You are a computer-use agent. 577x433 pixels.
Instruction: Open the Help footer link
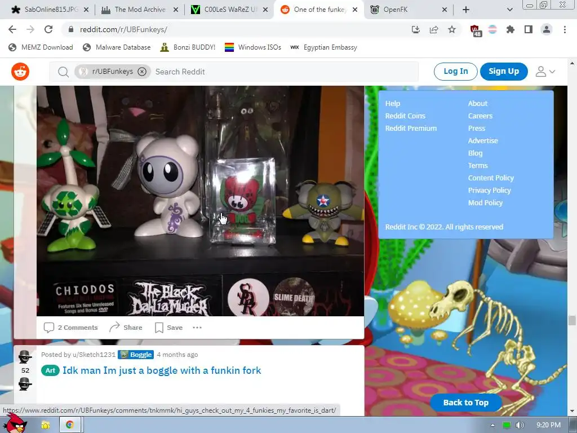click(x=393, y=104)
